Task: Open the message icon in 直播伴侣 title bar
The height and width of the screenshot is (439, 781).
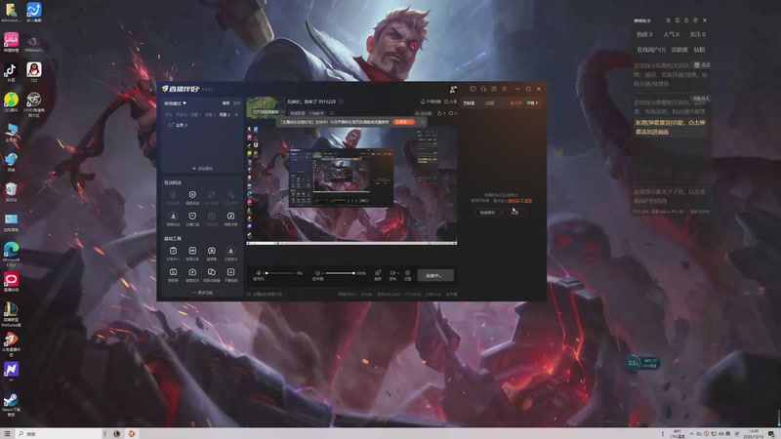Action: click(x=473, y=89)
